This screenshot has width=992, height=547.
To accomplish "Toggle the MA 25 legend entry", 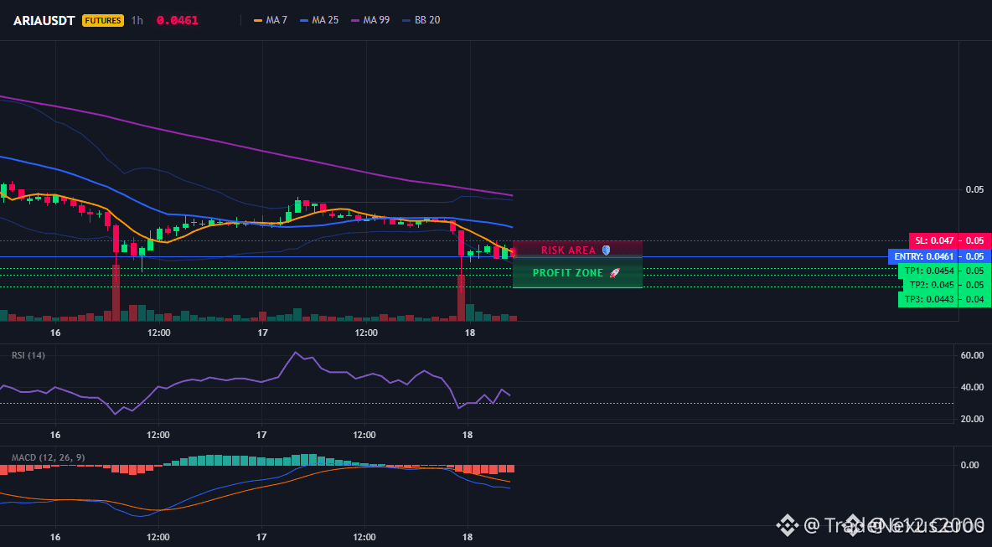I will coord(319,20).
